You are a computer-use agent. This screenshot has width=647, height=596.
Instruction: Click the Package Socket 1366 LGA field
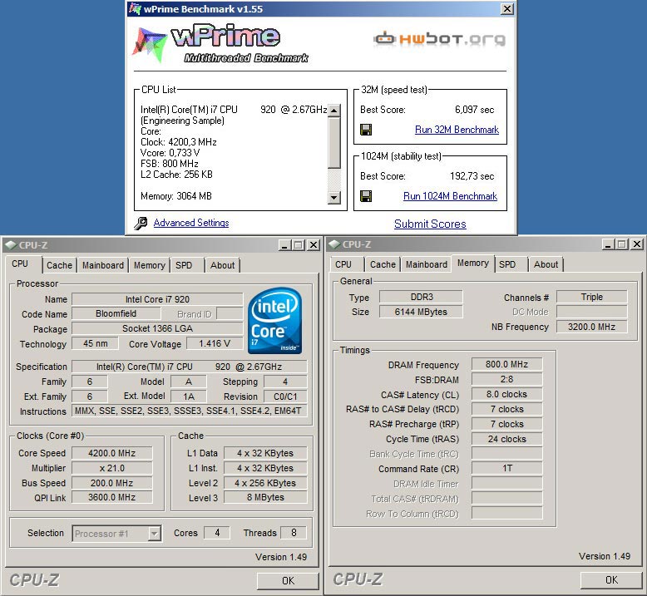coord(158,328)
